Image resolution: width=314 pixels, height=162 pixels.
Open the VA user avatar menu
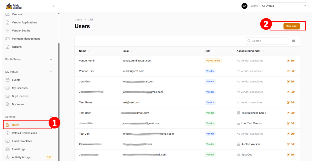(x=244, y=6)
